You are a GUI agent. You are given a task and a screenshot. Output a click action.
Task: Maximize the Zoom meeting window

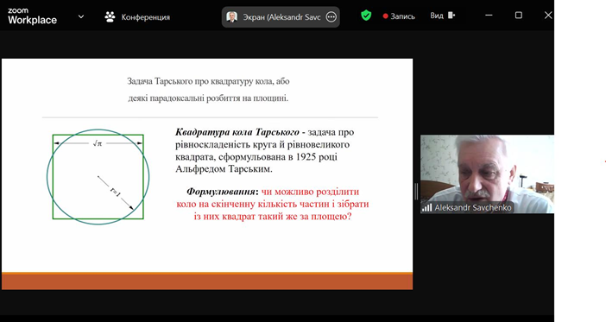[519, 15]
